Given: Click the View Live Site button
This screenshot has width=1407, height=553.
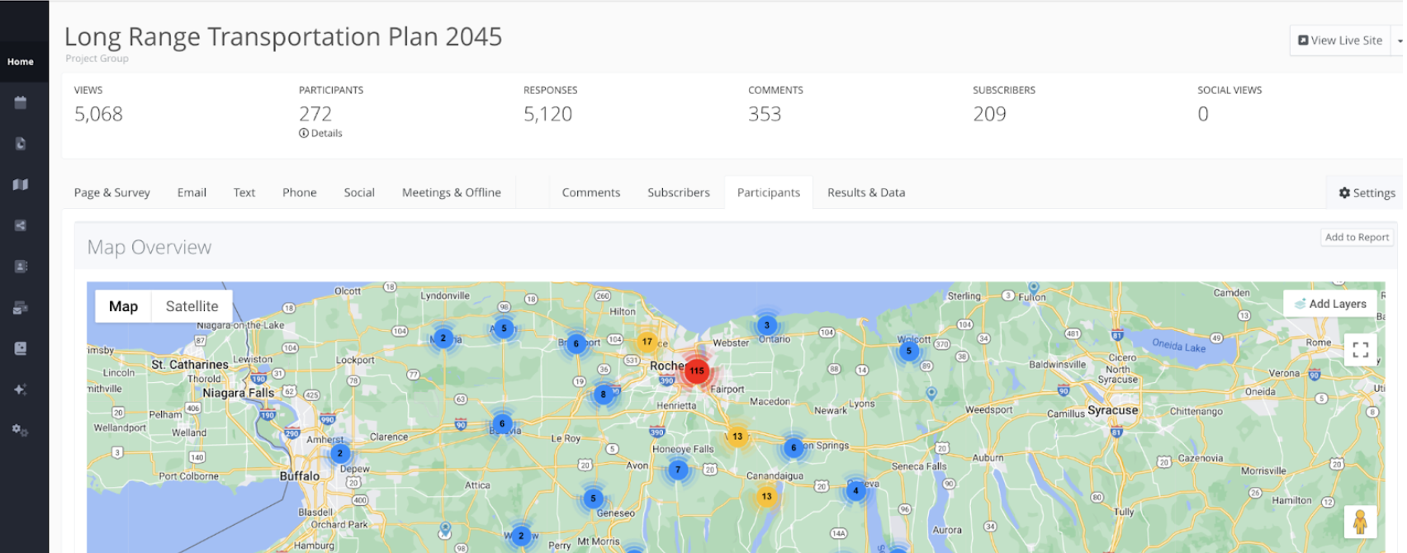Looking at the screenshot, I should tap(1339, 40).
